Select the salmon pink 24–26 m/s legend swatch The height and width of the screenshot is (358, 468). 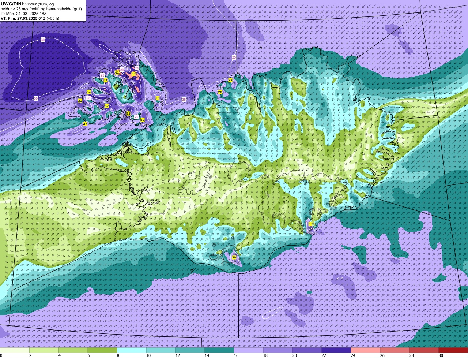tap(366, 350)
